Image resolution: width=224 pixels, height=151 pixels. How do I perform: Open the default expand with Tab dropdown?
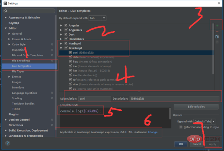pos(97,18)
